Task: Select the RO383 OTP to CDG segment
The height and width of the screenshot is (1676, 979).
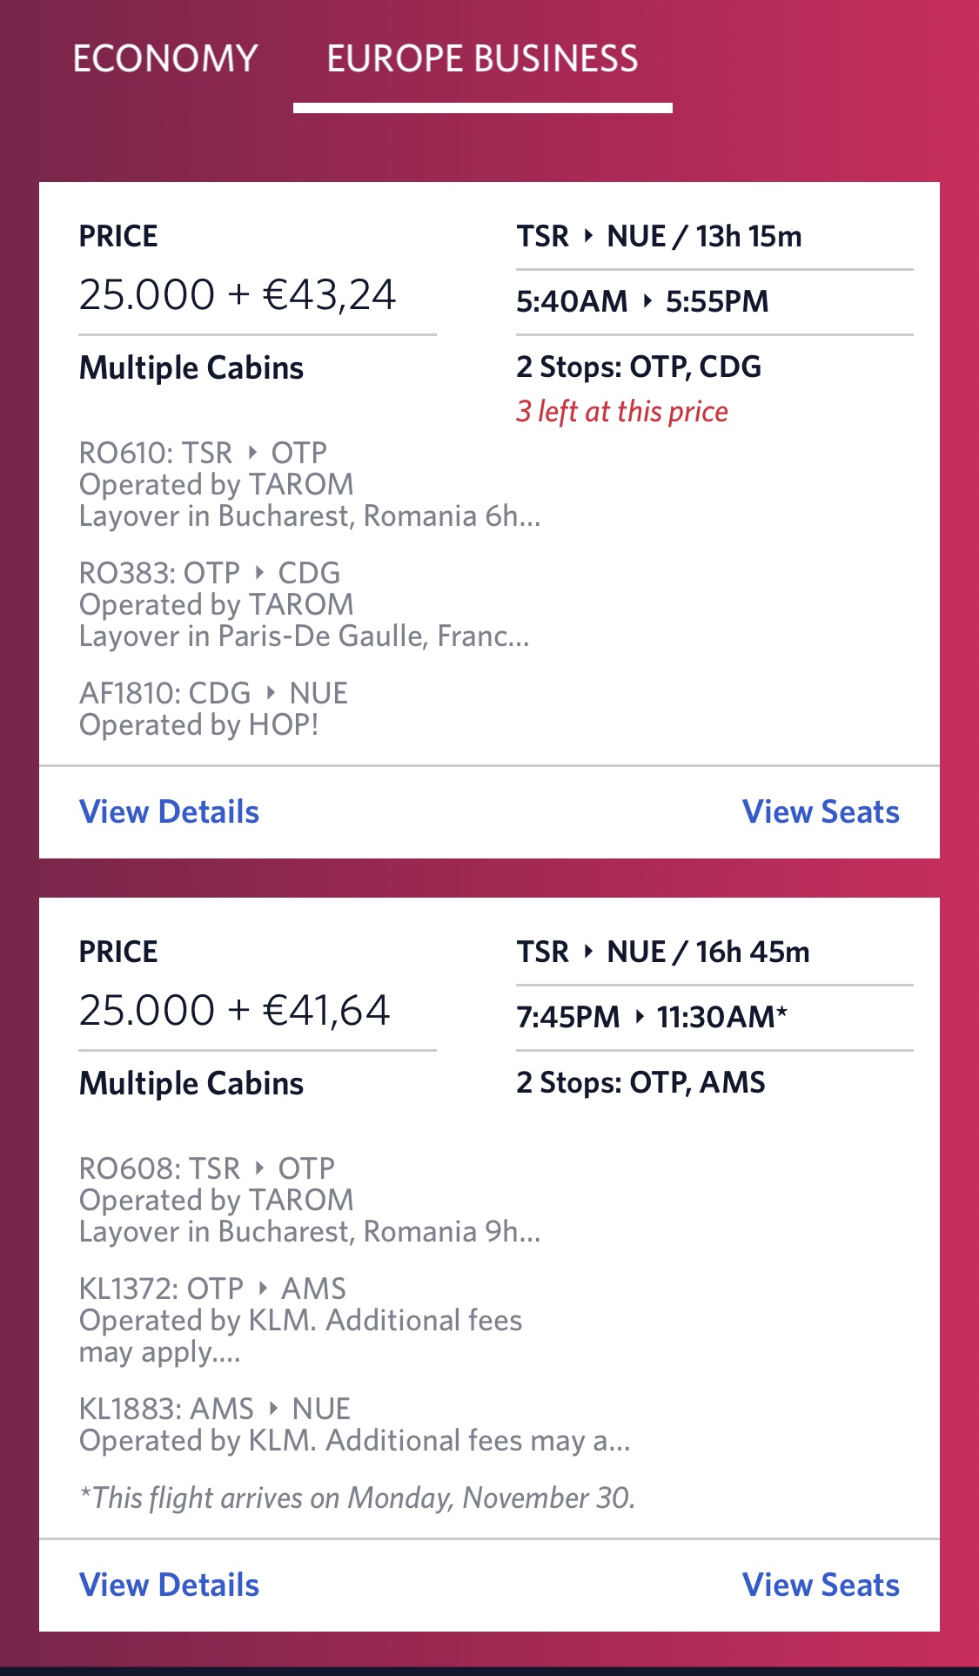Action: (x=209, y=573)
